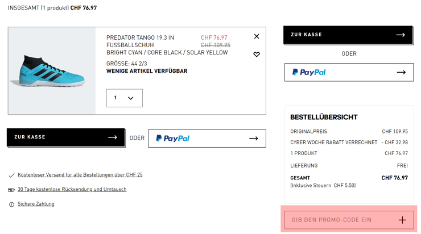The image size is (421, 234).
Task: Open Kostenloser Versand free shipping link
Action: tap(80, 175)
